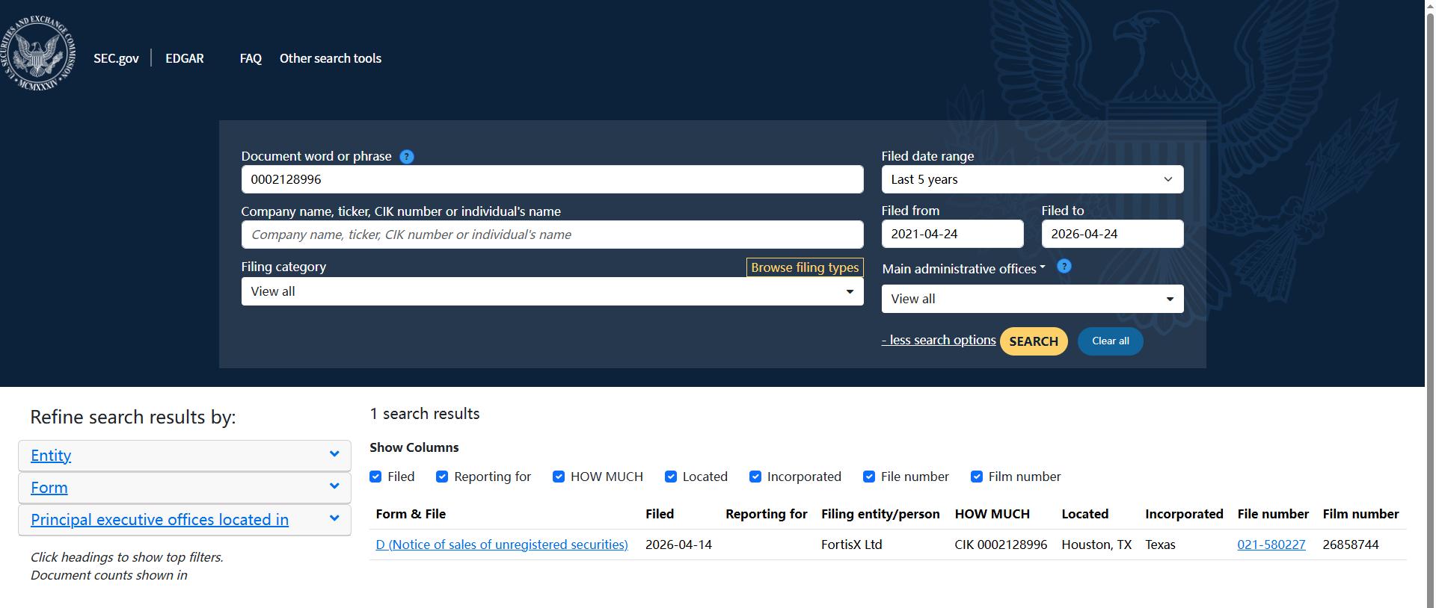Disable the Film number column checkbox
Image resolution: width=1436 pixels, height=608 pixels.
[977, 477]
